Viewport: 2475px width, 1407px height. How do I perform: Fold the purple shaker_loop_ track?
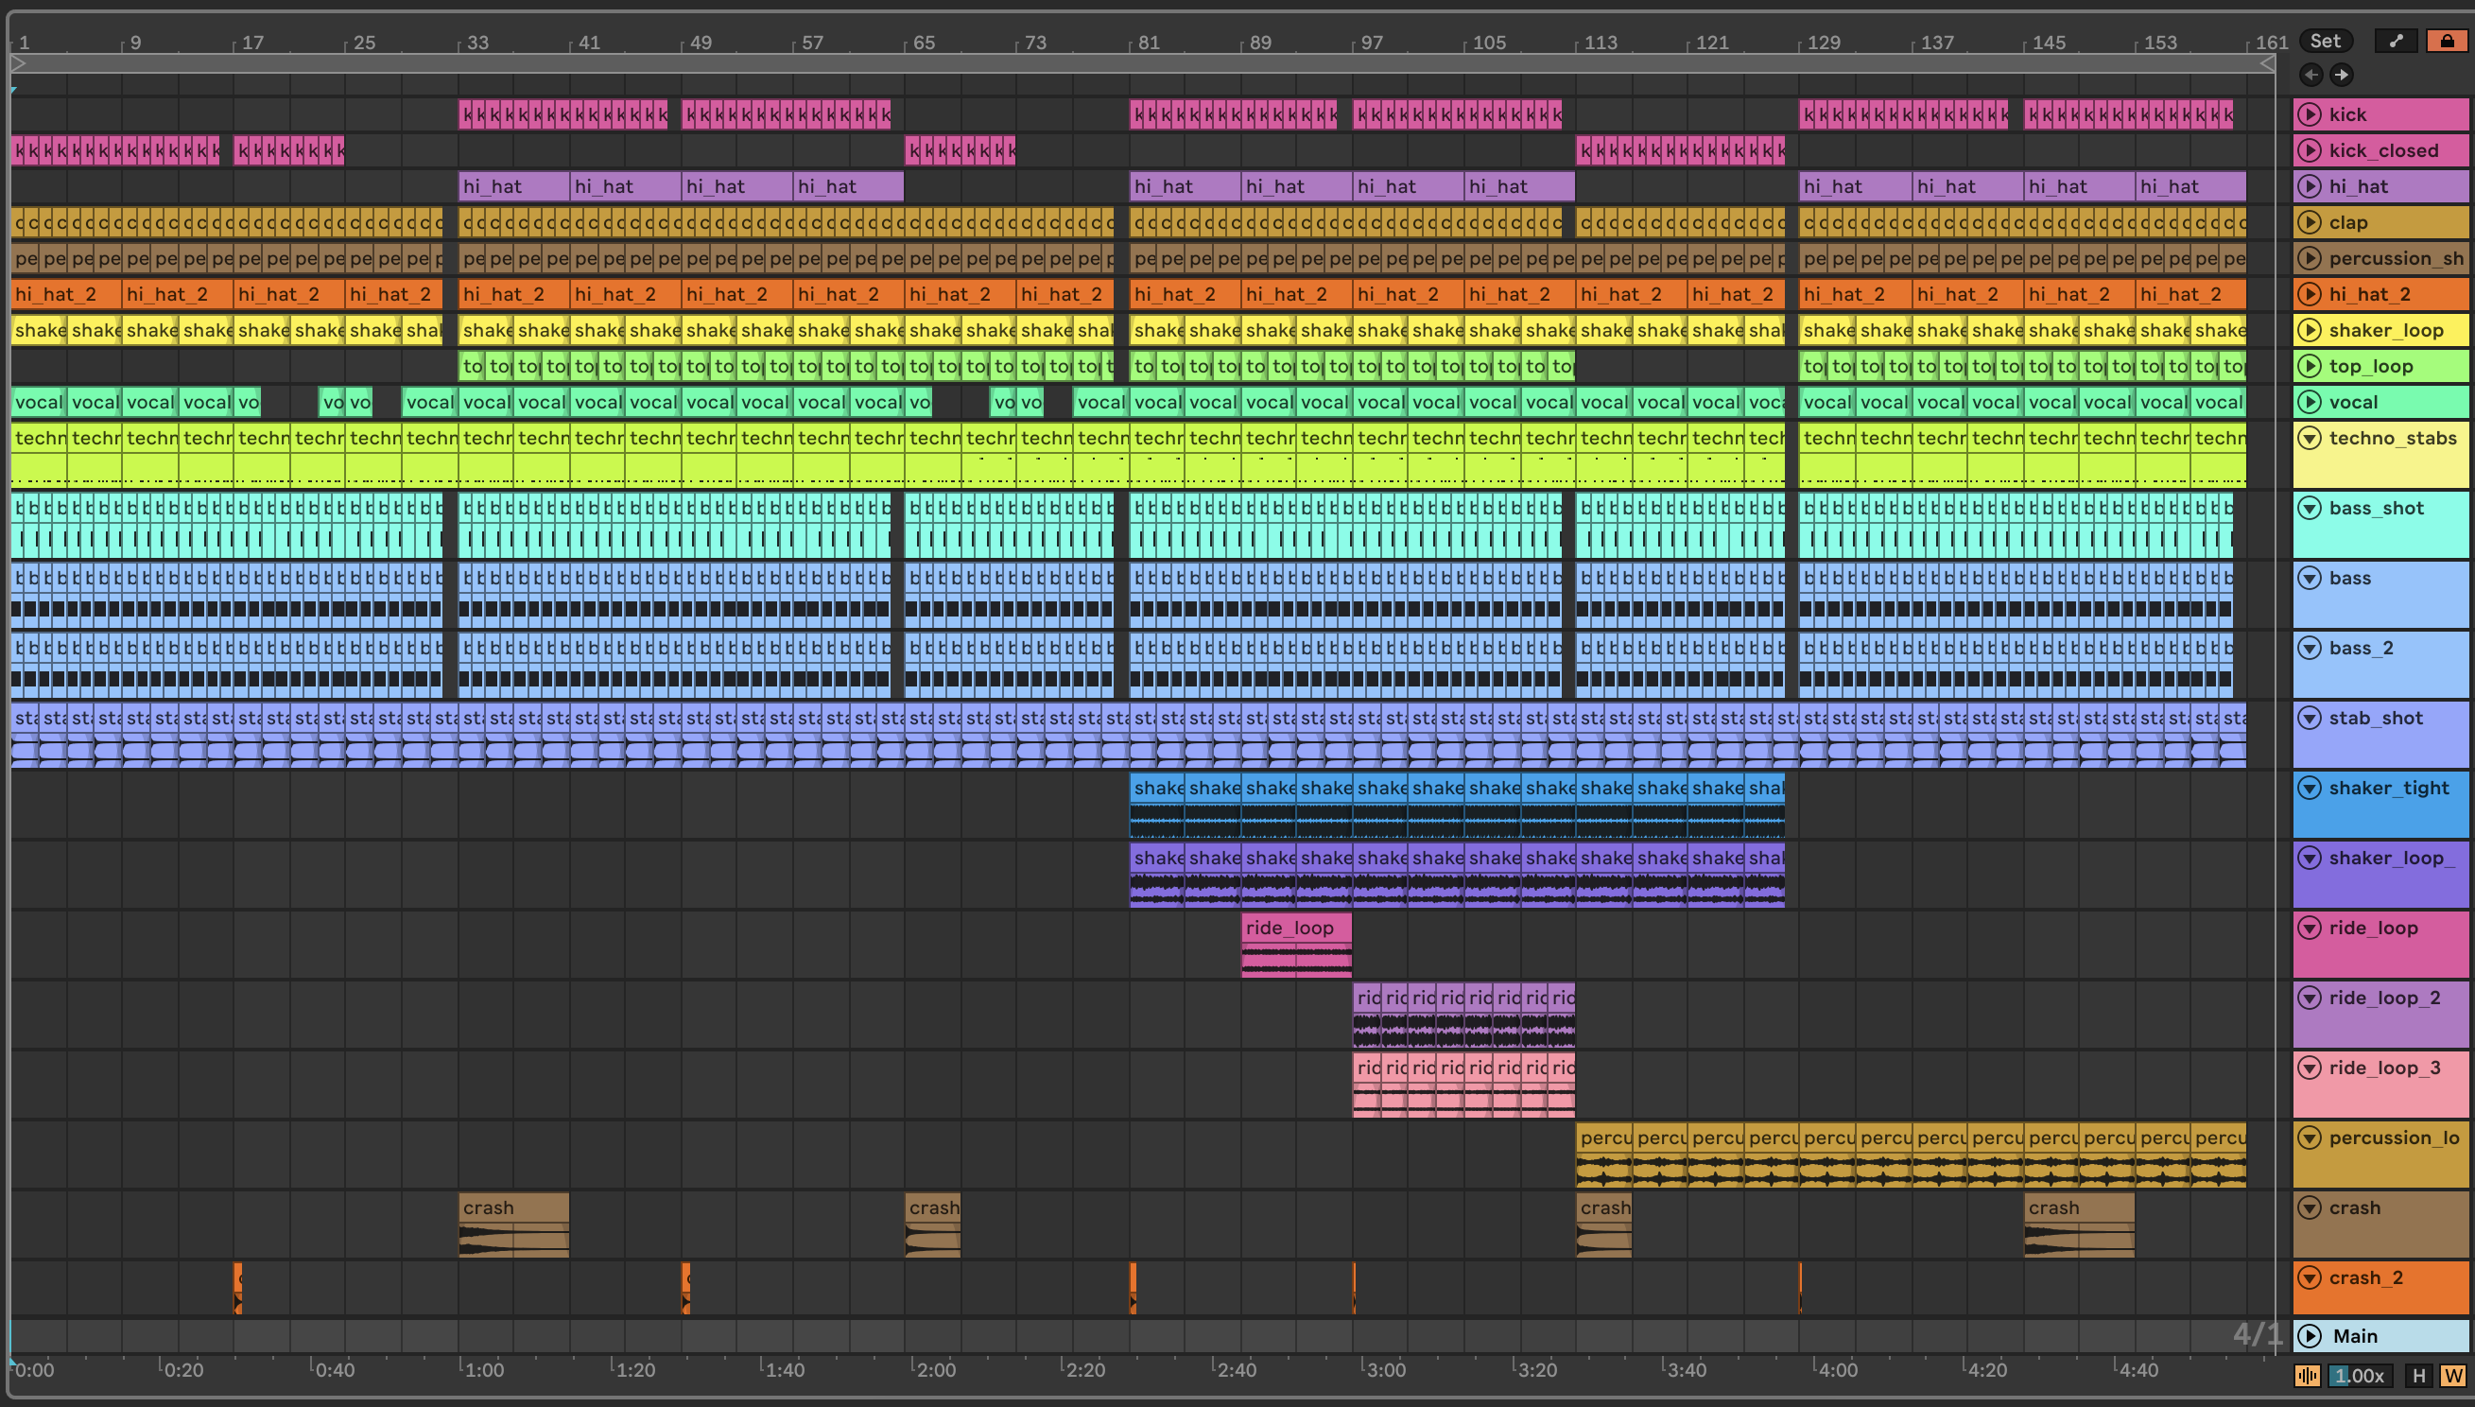coord(2310,857)
